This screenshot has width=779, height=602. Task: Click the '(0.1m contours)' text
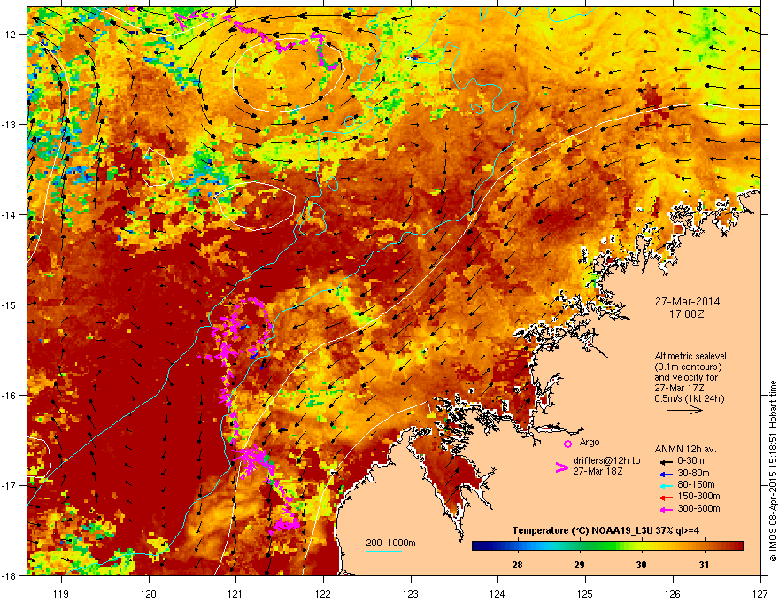[688, 367]
